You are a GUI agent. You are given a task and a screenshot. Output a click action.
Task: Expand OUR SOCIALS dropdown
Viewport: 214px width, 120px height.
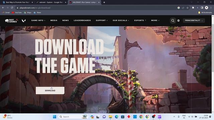pos(121,20)
